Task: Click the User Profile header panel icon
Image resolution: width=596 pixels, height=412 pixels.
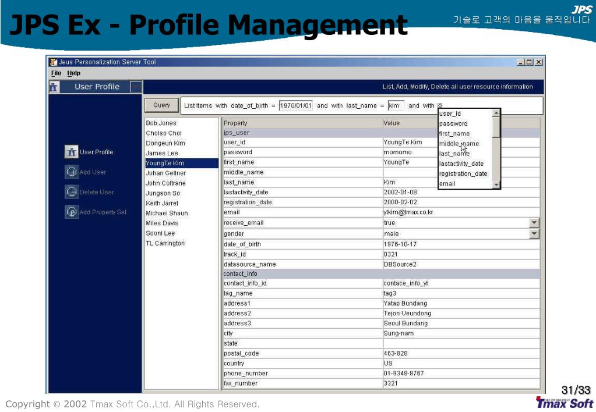Action: 54,87
